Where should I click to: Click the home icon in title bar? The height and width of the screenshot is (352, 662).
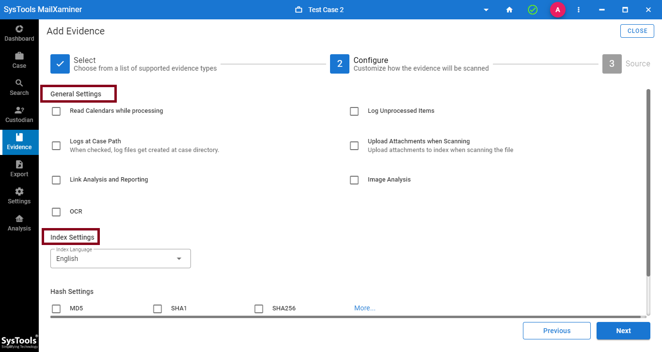pyautogui.click(x=509, y=10)
